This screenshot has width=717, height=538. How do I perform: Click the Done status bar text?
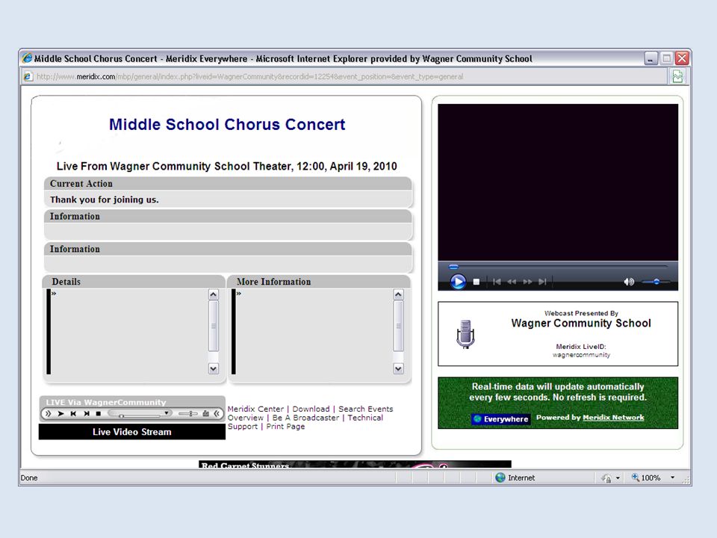click(x=29, y=477)
